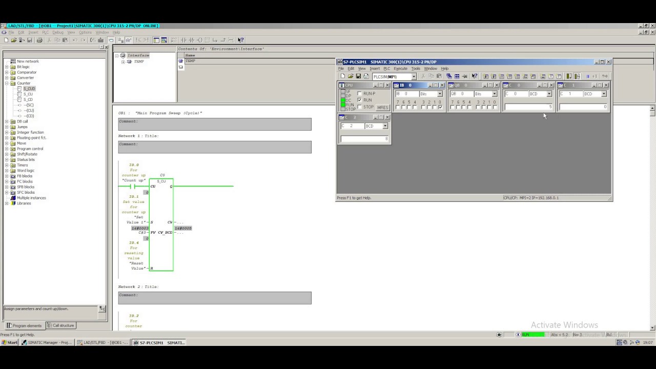Open BCD format dropdown for counter C 2

[385, 126]
